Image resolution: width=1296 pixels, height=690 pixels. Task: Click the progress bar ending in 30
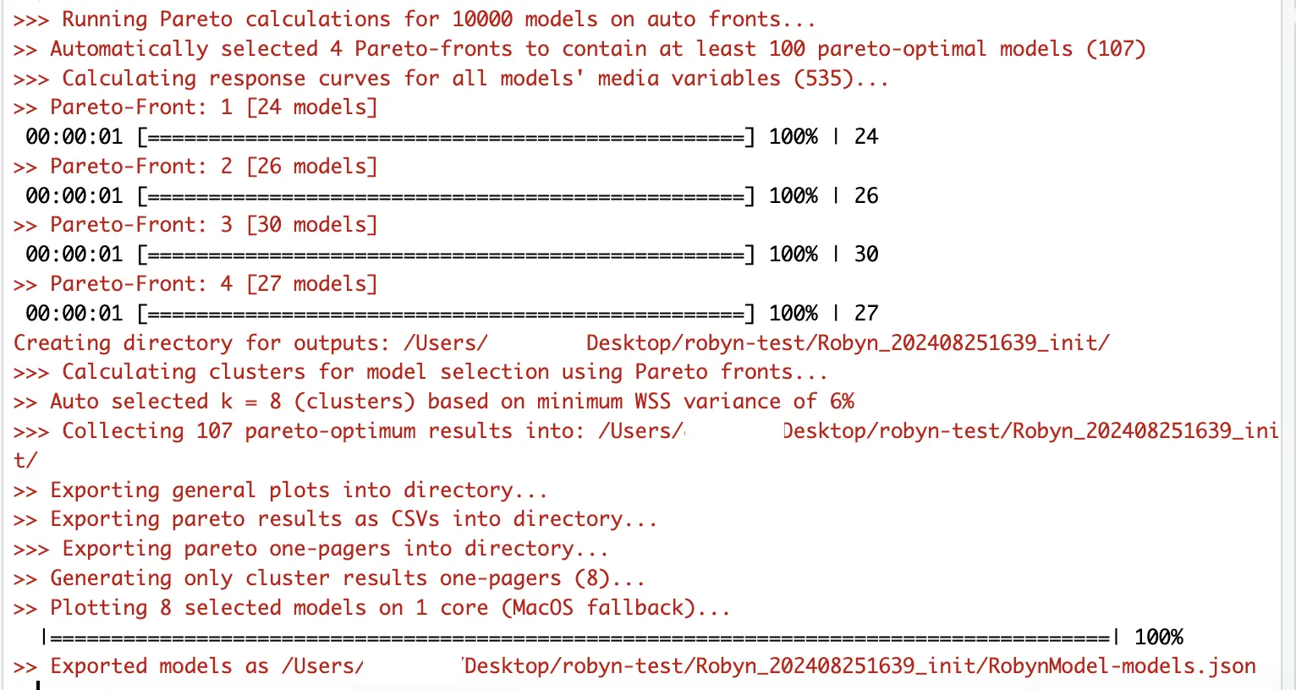coord(445,254)
